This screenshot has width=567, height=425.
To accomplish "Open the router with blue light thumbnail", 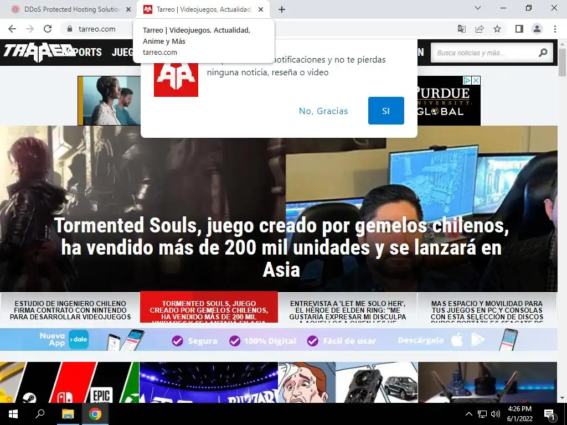I will tap(487, 382).
